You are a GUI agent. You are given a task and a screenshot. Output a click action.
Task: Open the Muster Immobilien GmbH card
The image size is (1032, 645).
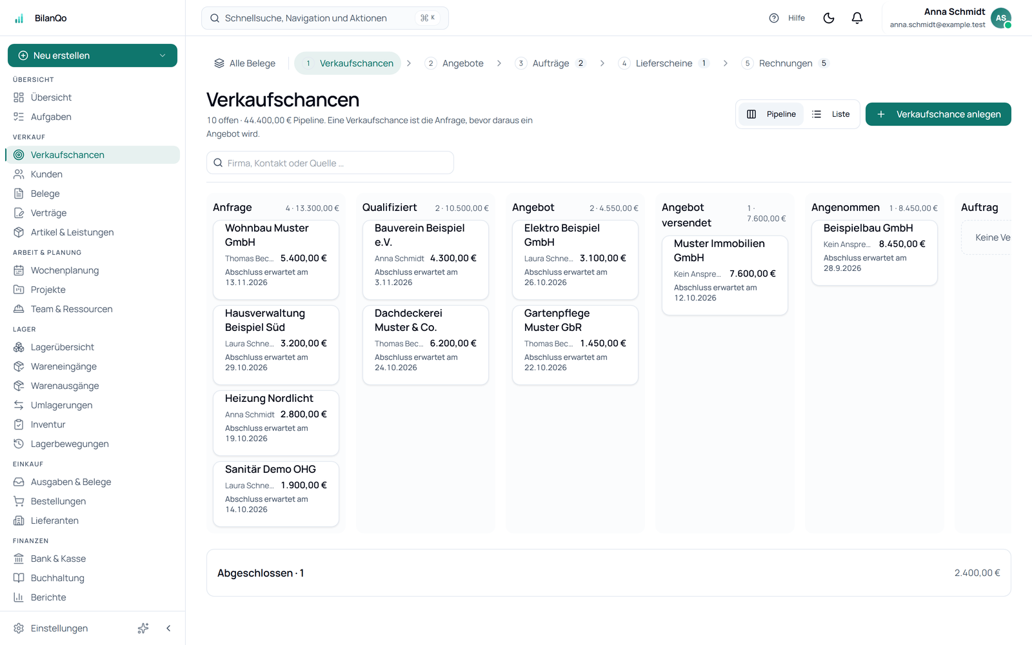pyautogui.click(x=725, y=275)
